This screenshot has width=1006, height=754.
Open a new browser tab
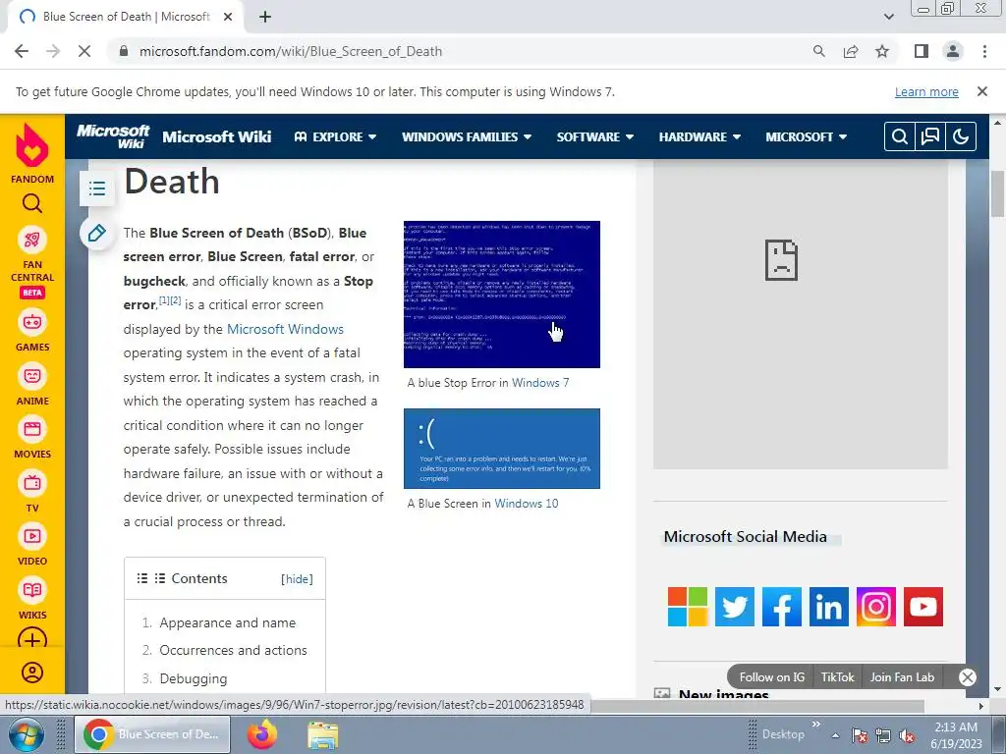(265, 17)
